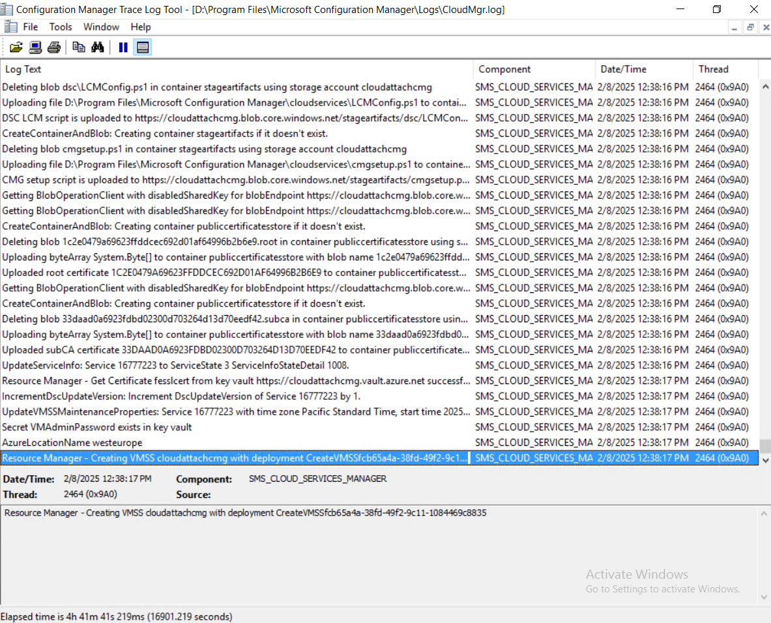Click the elapsed time status bar text
The image size is (771, 623).
(117, 616)
